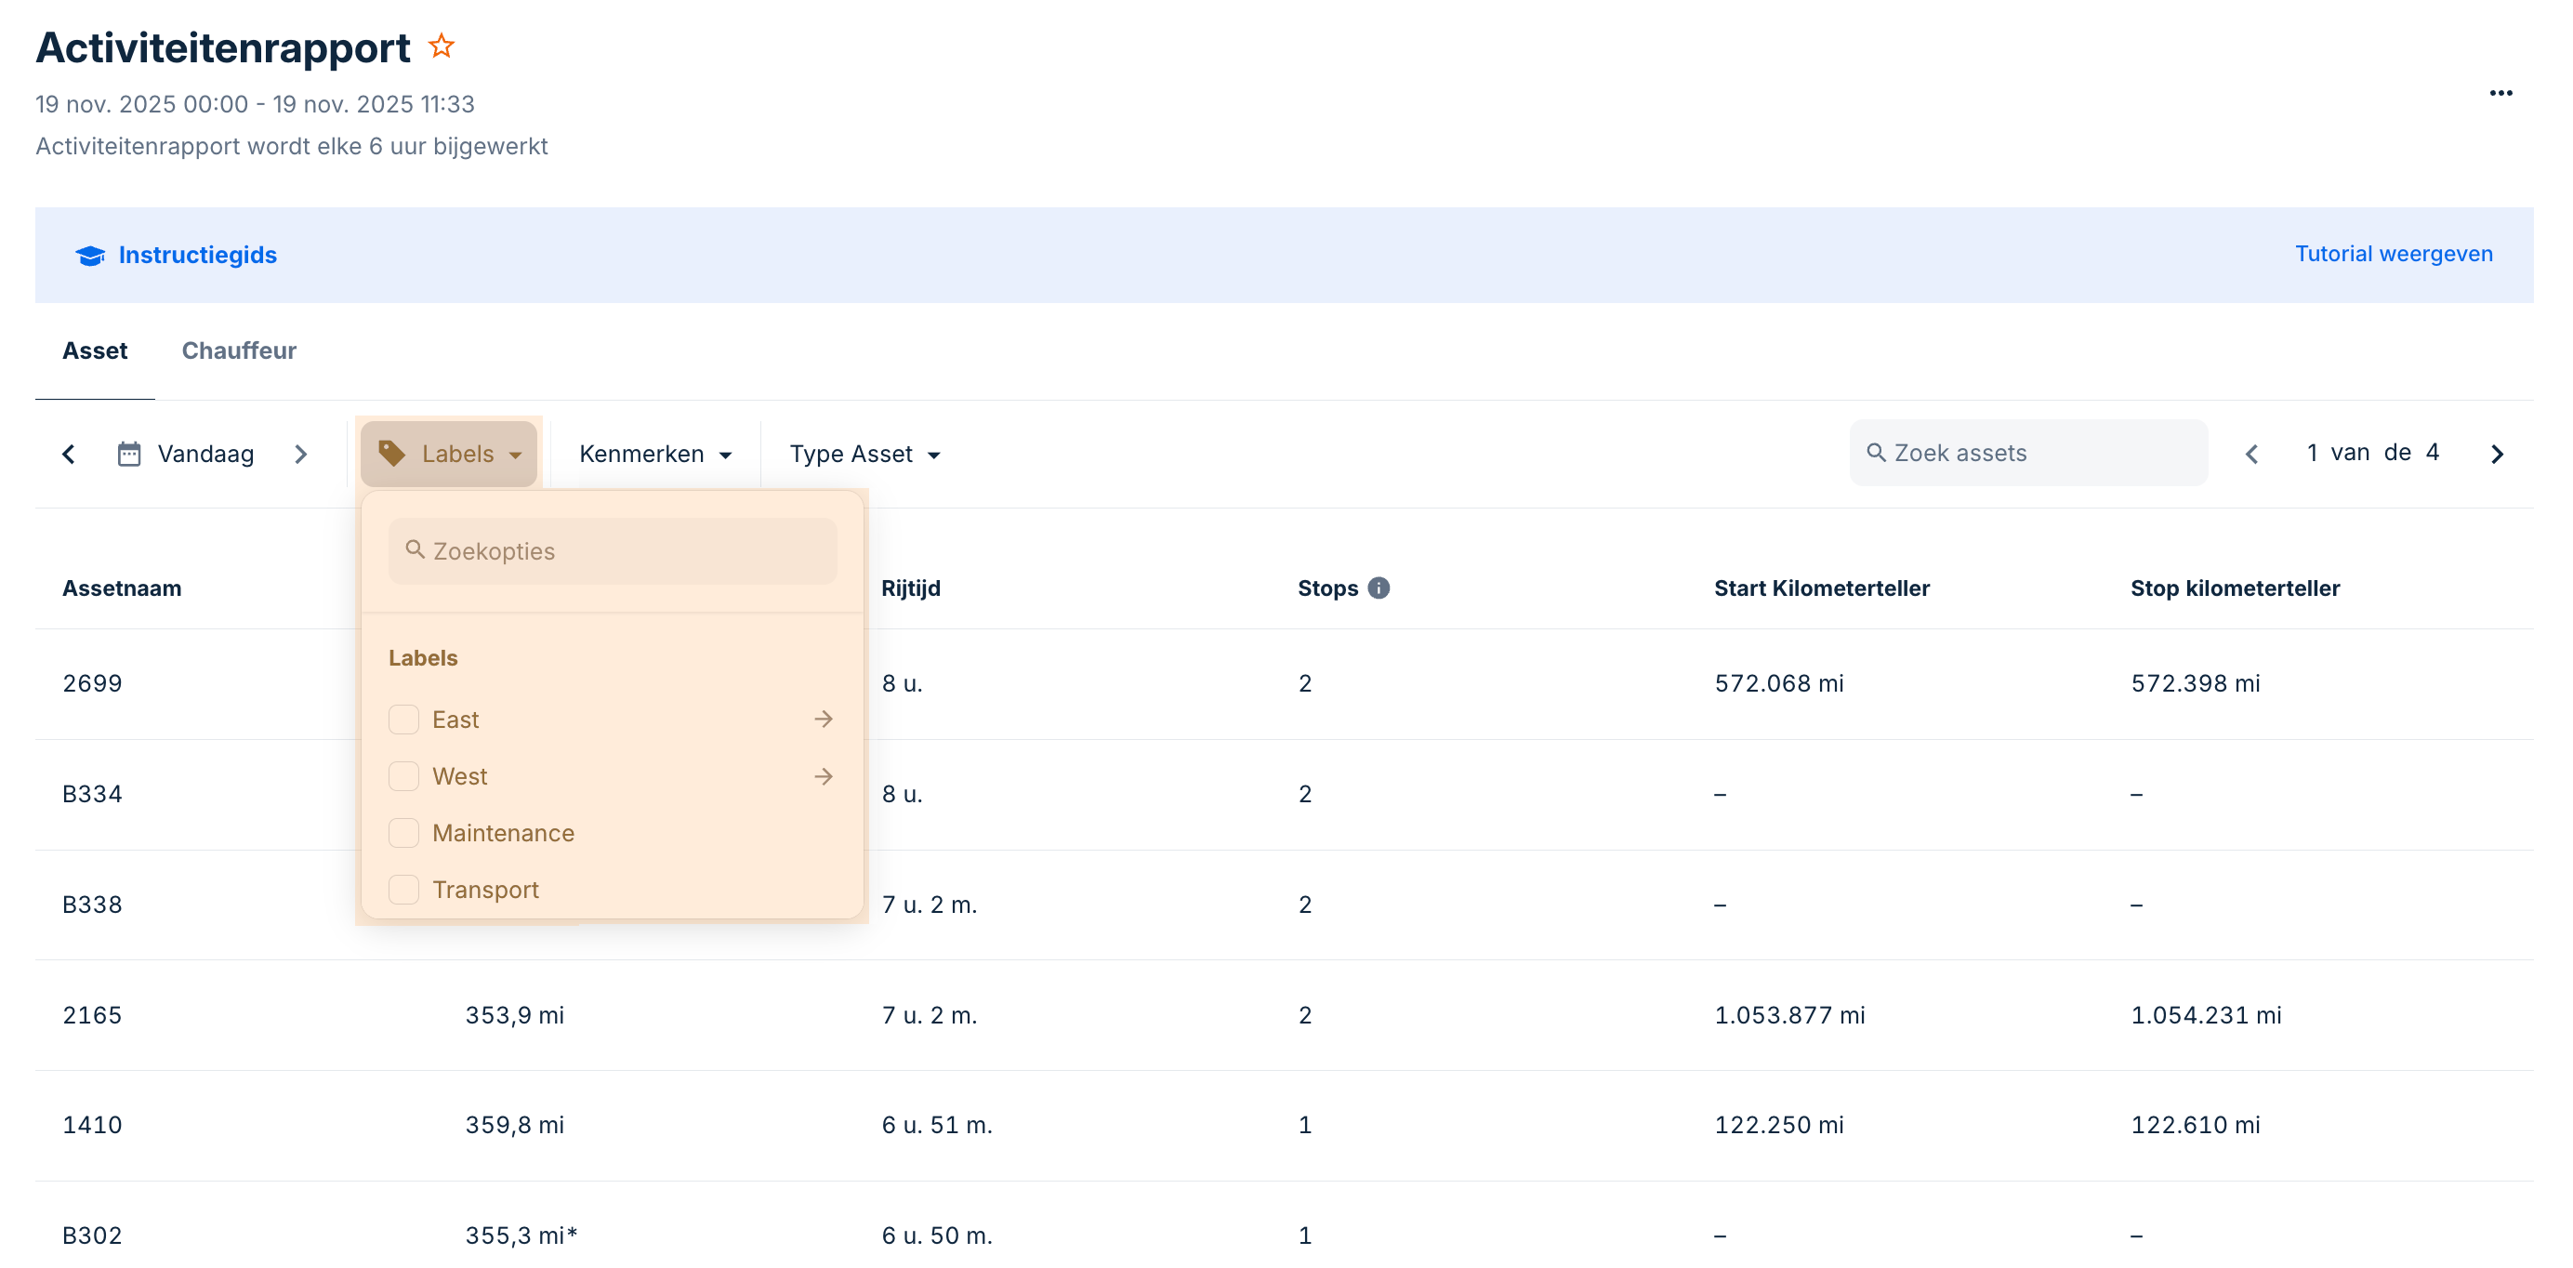Check the Maintenance label checkbox
Screen dimensions: 2573x1268
point(403,832)
